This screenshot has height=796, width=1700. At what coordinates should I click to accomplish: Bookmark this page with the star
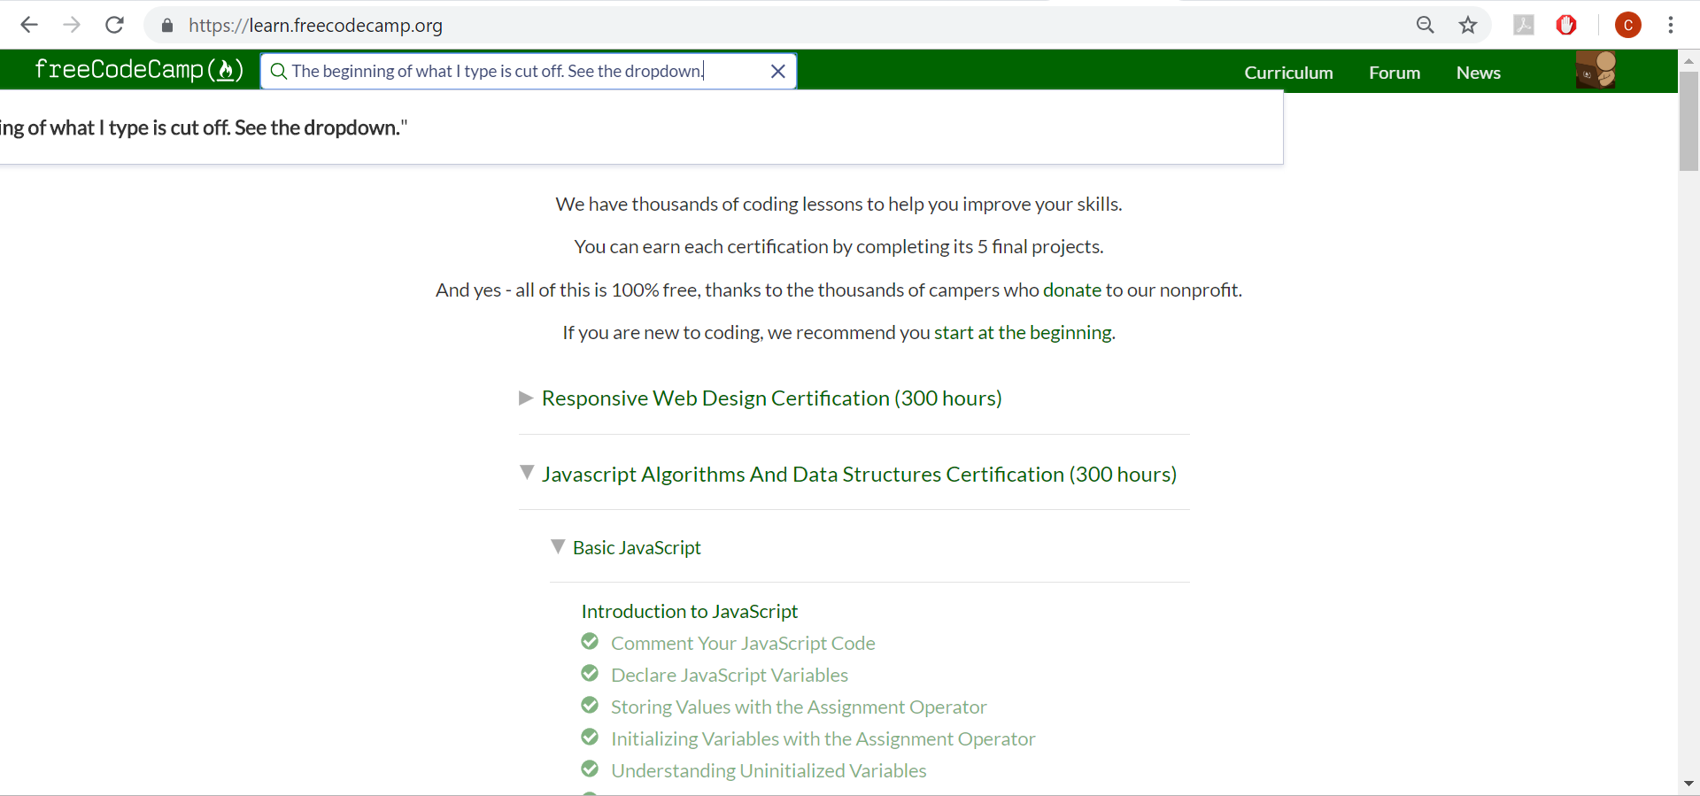click(1468, 25)
